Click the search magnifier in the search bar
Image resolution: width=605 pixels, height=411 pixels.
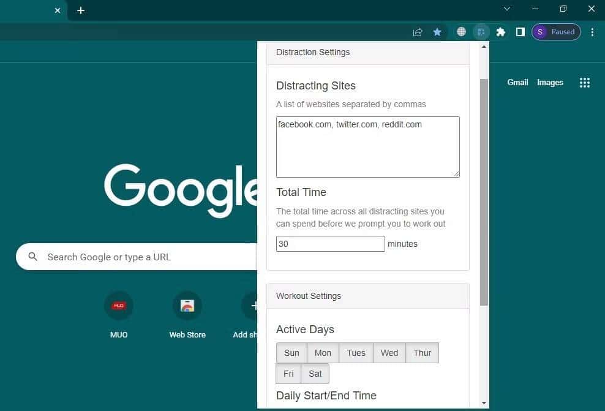(33, 257)
